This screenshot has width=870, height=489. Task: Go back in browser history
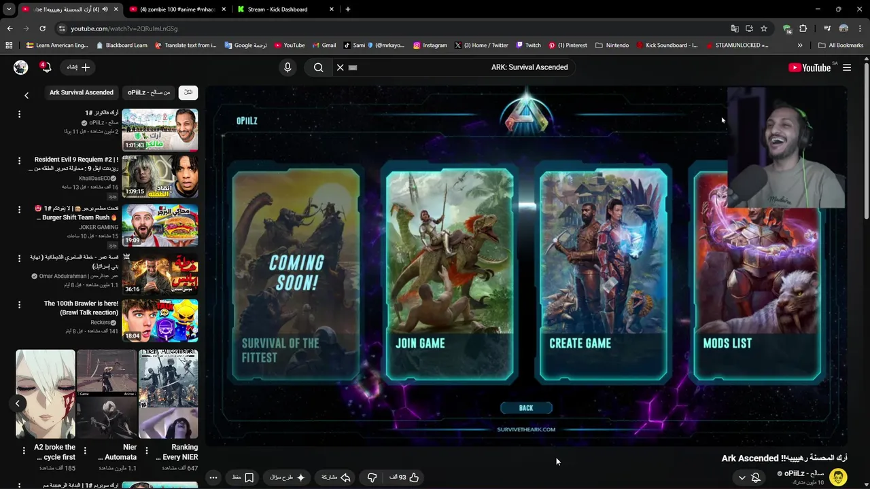(10, 29)
